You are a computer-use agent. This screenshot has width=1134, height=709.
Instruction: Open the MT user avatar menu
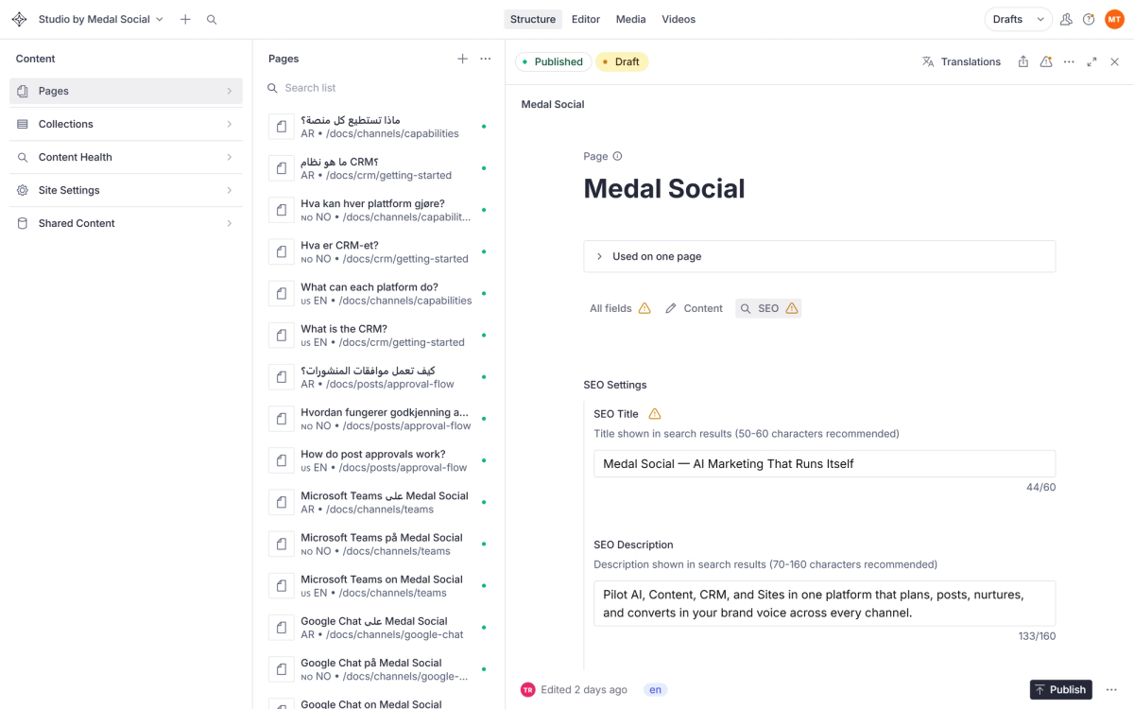coord(1114,19)
